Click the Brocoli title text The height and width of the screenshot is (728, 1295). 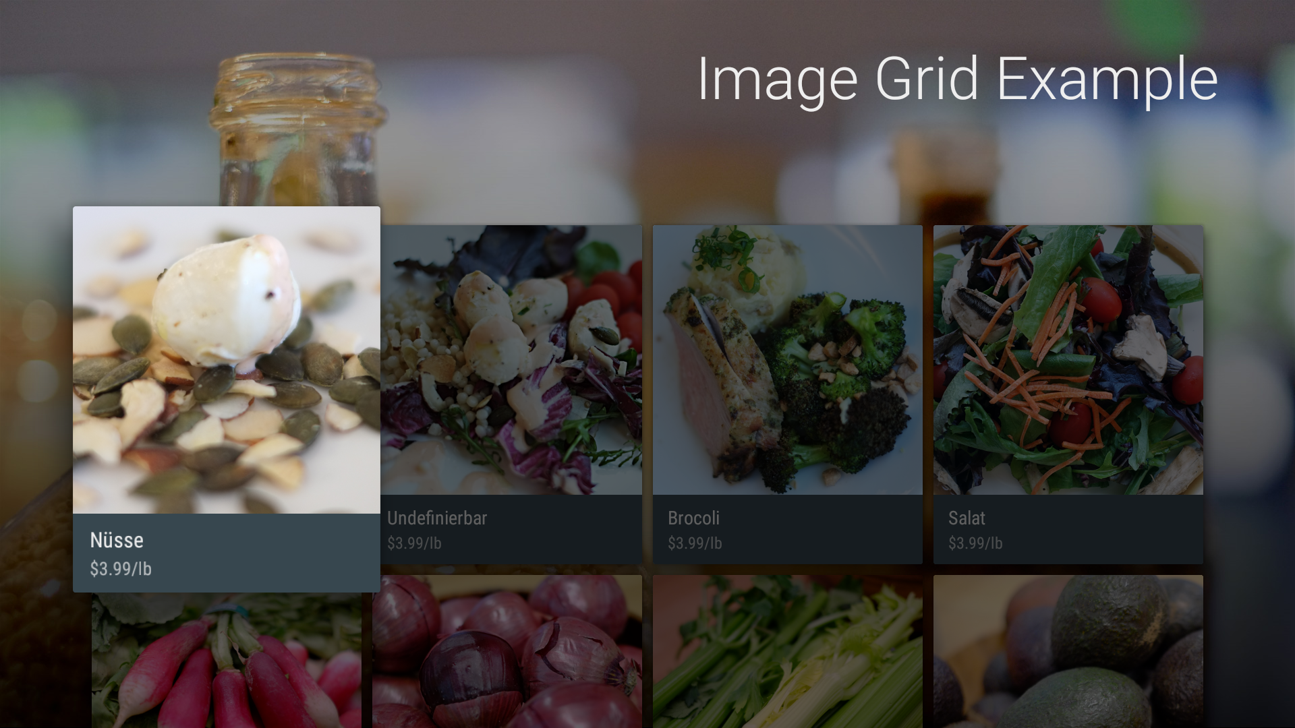pyautogui.click(x=693, y=518)
